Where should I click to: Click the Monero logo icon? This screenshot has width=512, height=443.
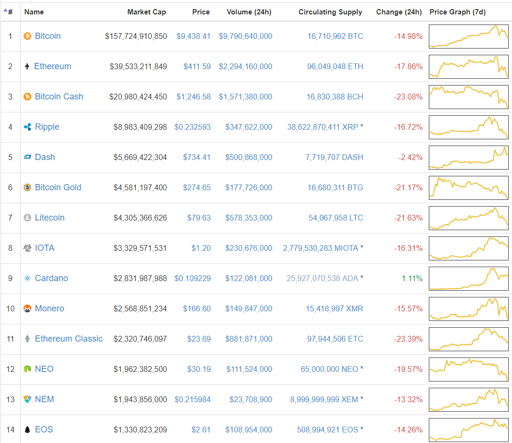[27, 308]
